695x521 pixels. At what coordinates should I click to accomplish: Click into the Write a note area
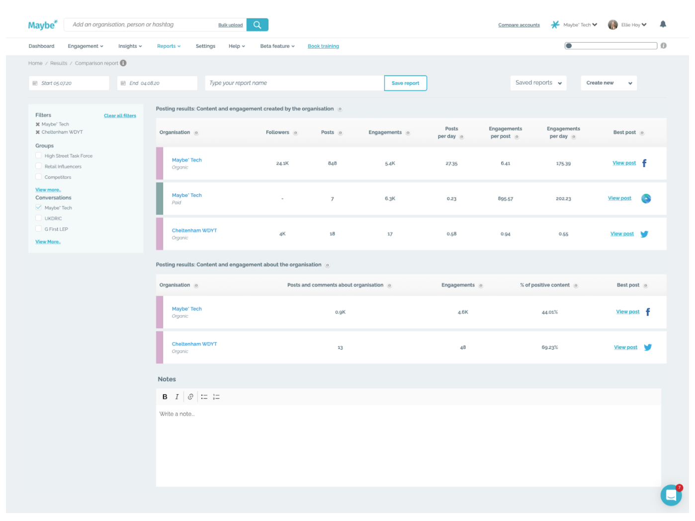pyautogui.click(x=409, y=446)
